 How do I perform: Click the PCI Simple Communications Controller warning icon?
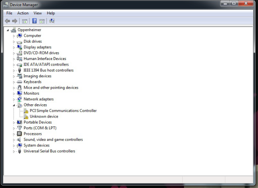[x=26, y=111]
